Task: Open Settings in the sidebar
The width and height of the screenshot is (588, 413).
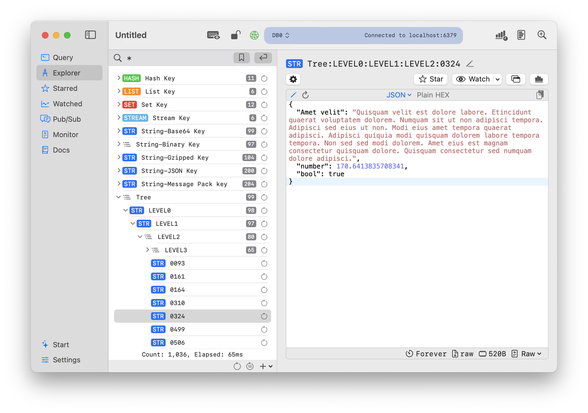Action: [66, 360]
